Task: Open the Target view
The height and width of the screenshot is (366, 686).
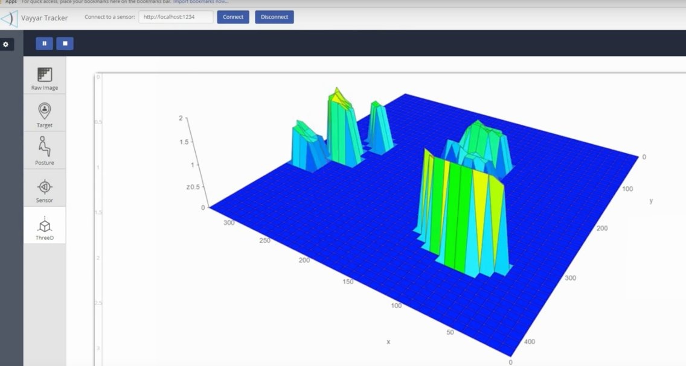Action: coord(45,115)
